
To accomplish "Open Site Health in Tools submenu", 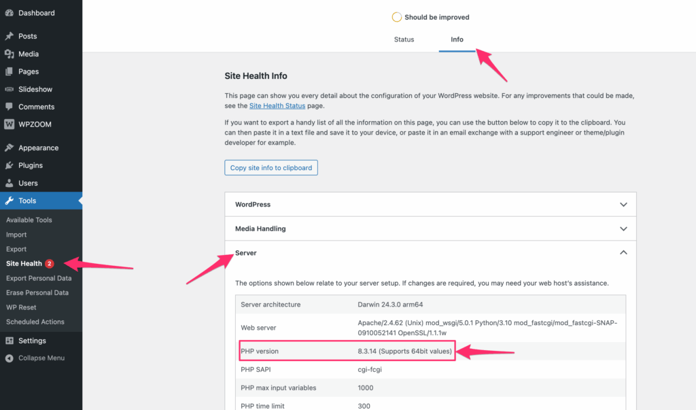I will pos(24,264).
